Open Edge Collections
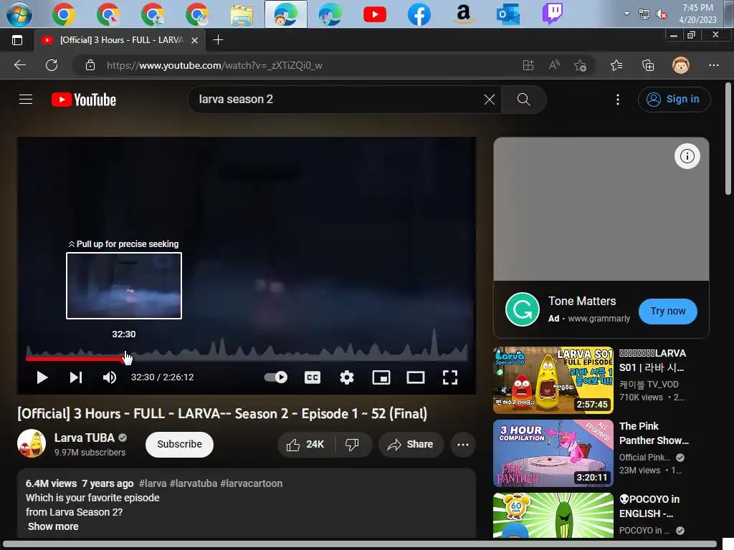734x550 pixels. 648,65
